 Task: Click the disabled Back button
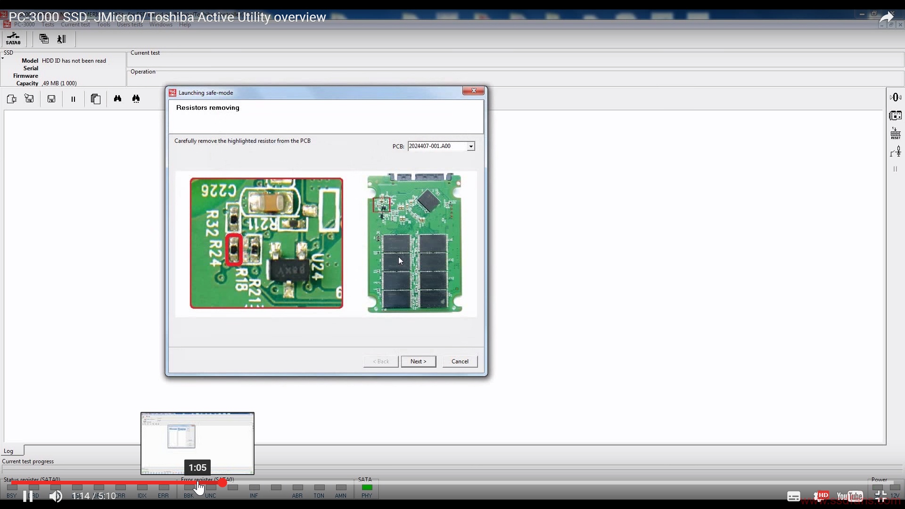(x=381, y=361)
